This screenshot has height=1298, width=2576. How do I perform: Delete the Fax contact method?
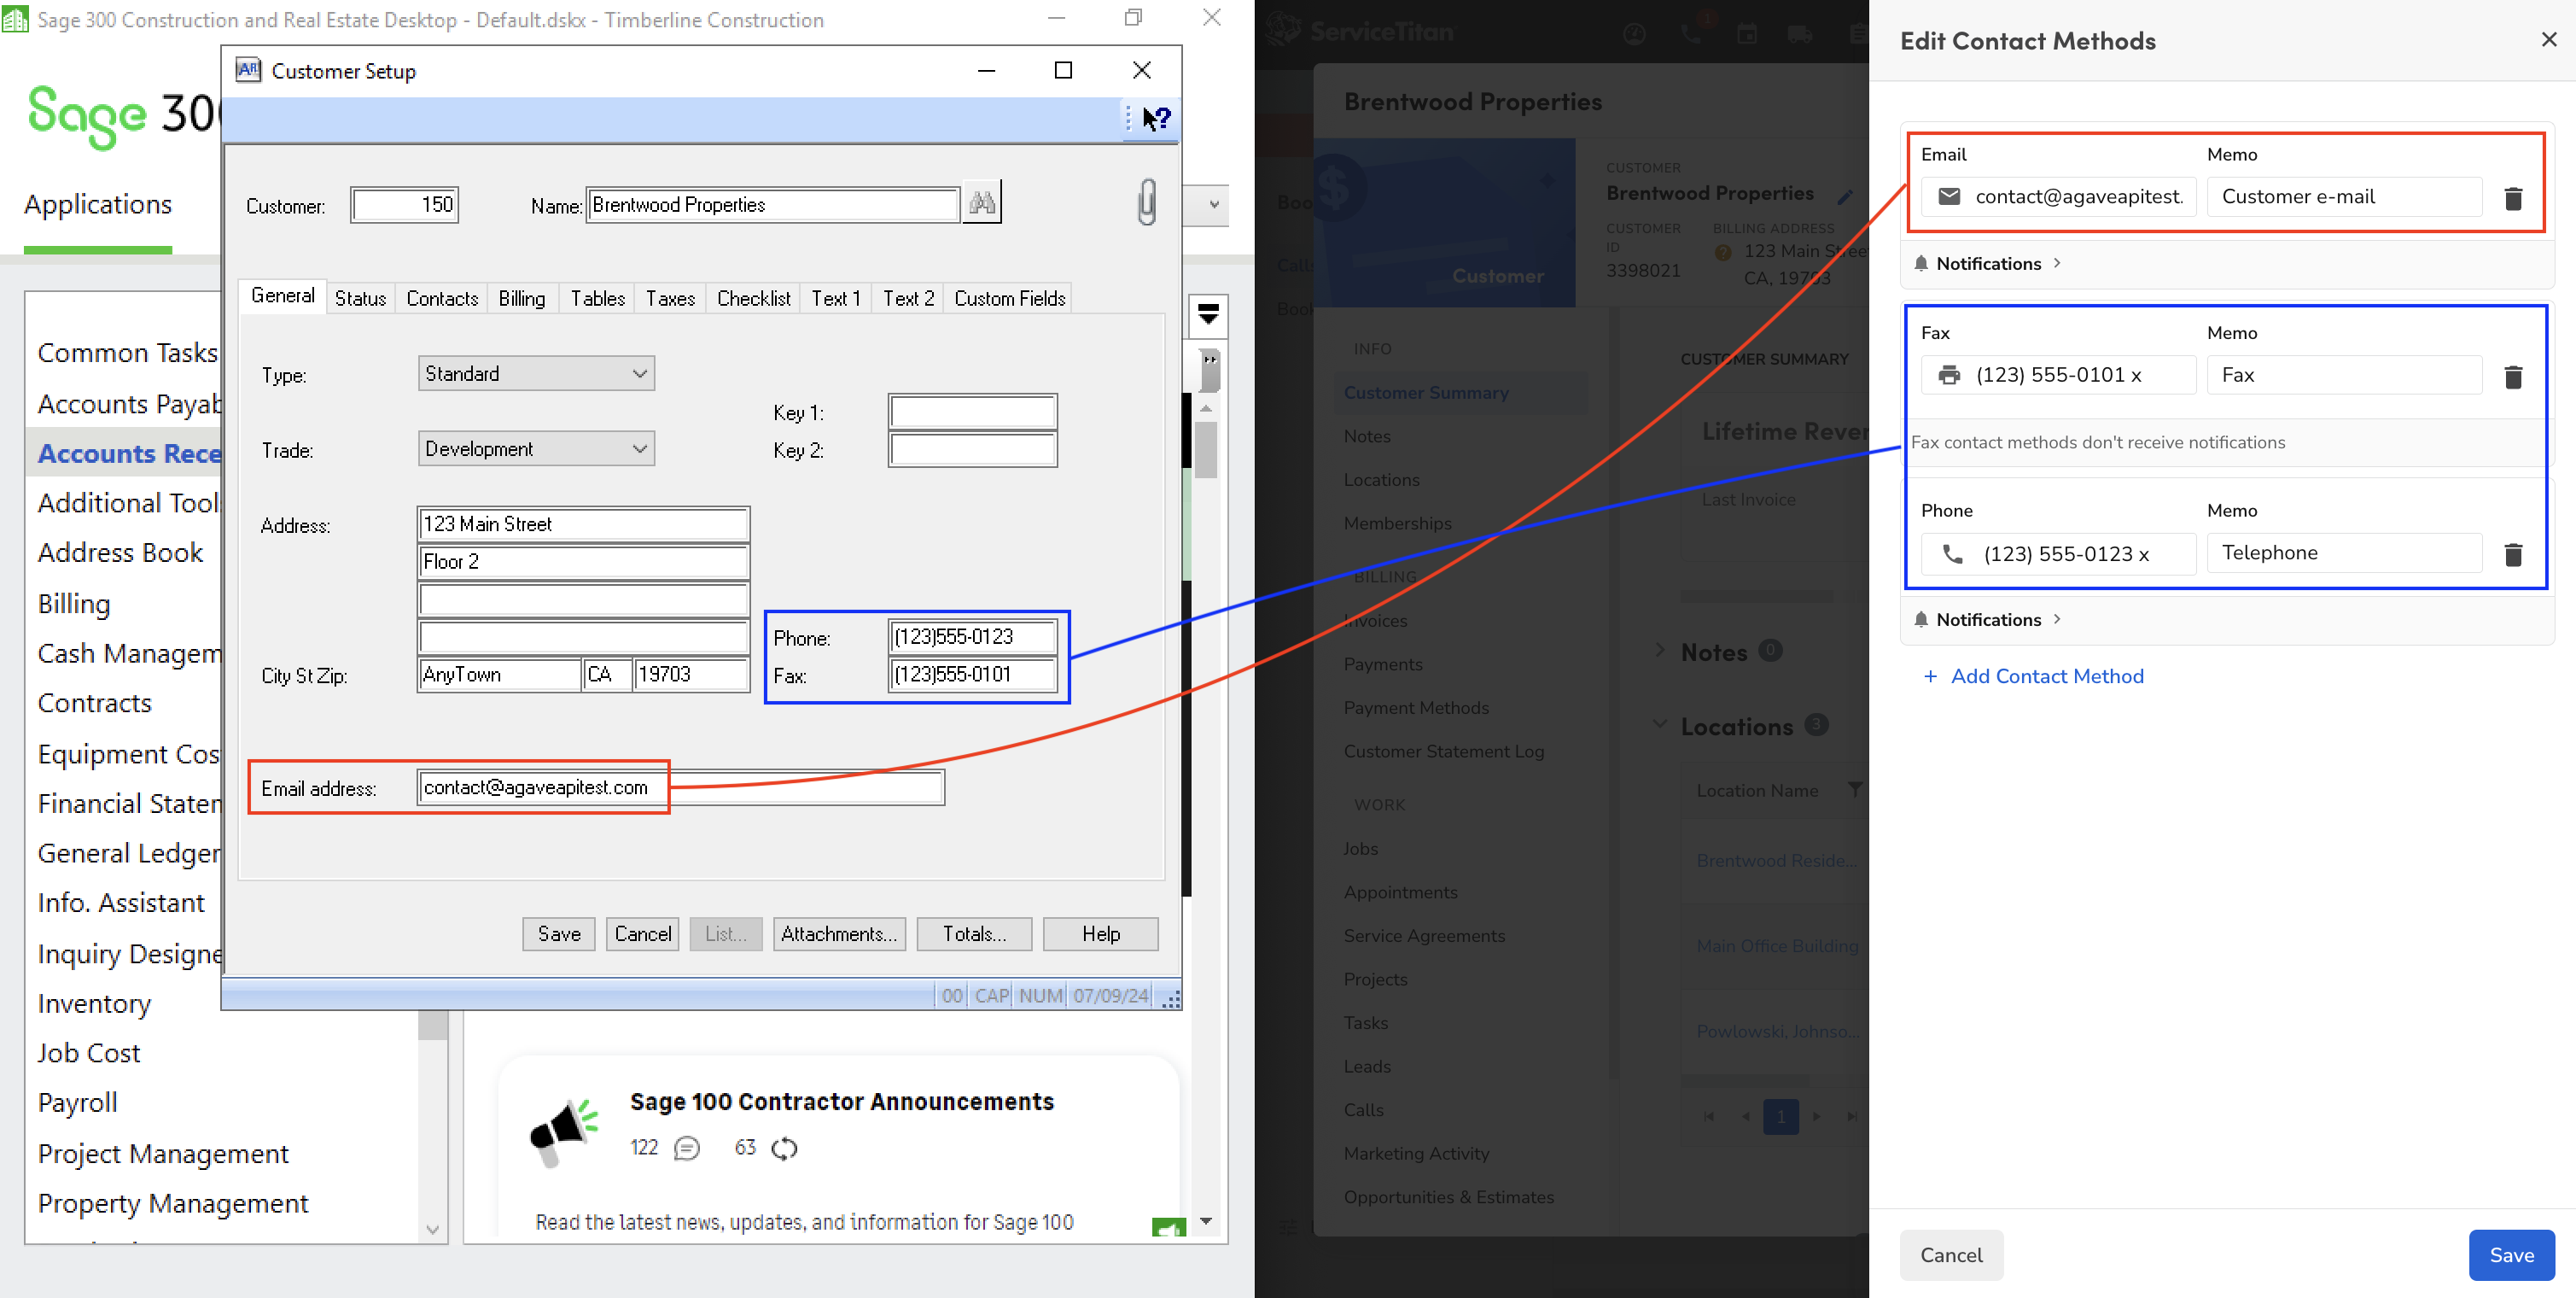[2512, 377]
